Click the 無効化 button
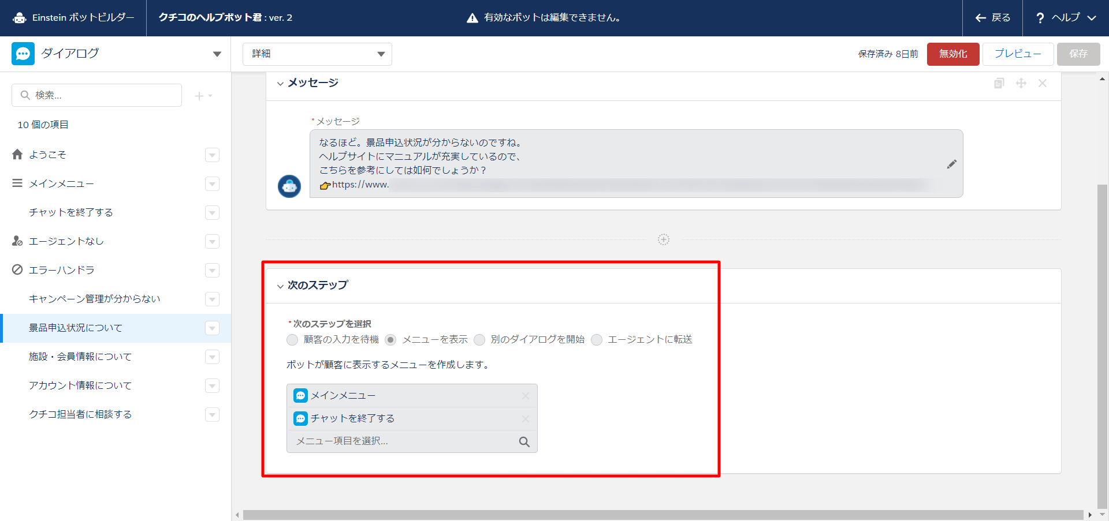The height and width of the screenshot is (521, 1109). coord(952,54)
